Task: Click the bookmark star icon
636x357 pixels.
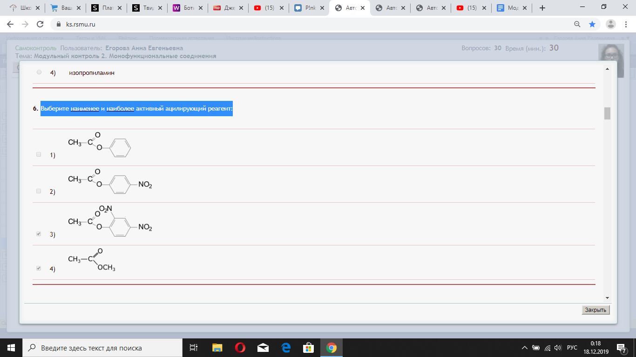Action: tap(592, 24)
